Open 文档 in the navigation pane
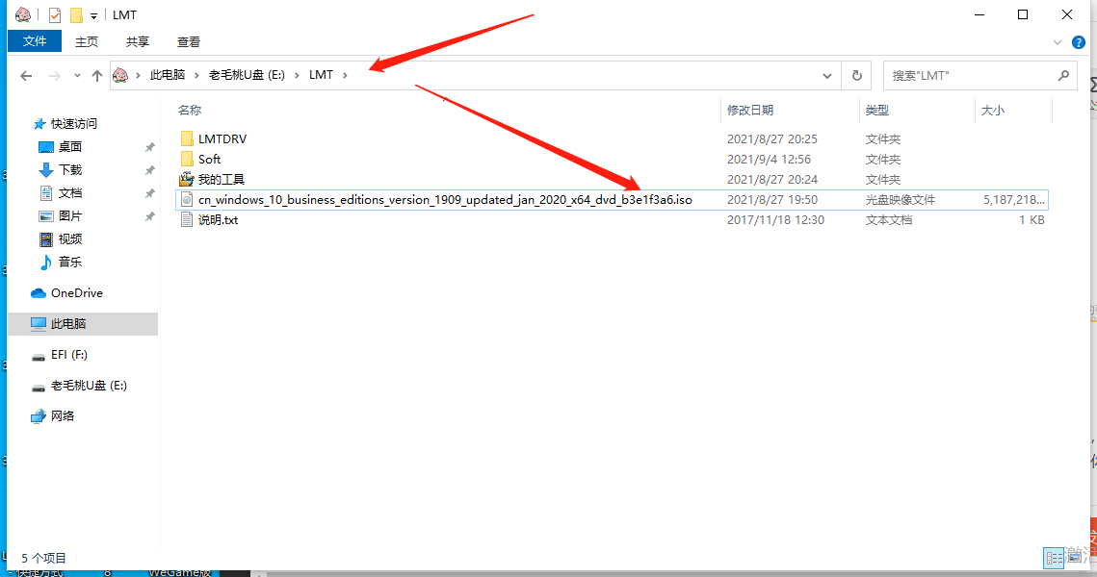This screenshot has width=1097, height=577. click(70, 192)
